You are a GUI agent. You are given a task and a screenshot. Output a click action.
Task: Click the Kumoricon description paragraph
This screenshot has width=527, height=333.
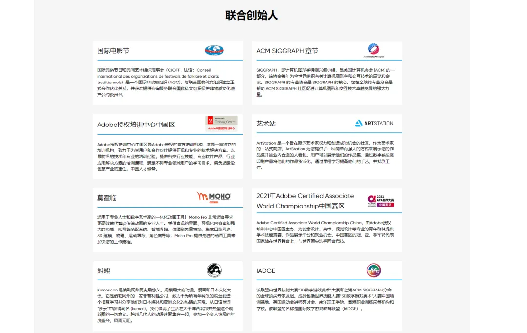[x=166, y=305]
